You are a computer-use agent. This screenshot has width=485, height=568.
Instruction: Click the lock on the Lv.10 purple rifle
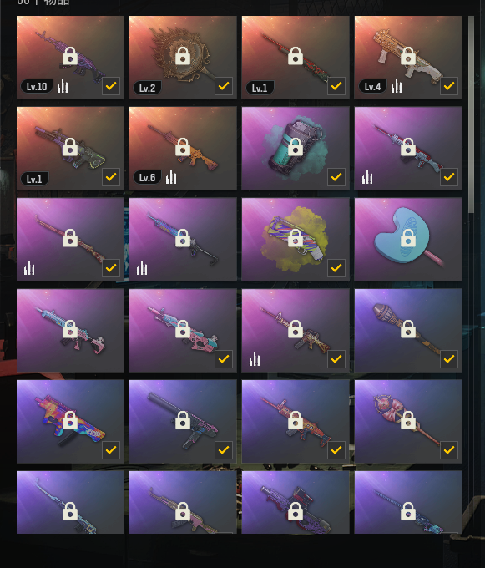click(x=70, y=56)
